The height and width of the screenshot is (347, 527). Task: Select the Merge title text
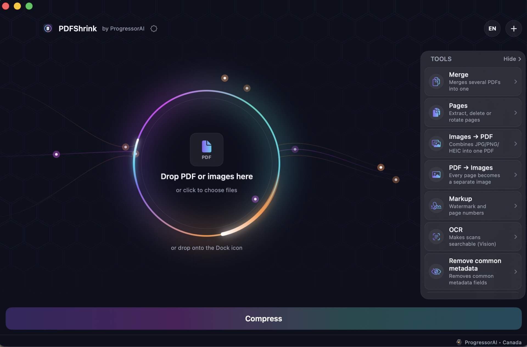coord(459,75)
